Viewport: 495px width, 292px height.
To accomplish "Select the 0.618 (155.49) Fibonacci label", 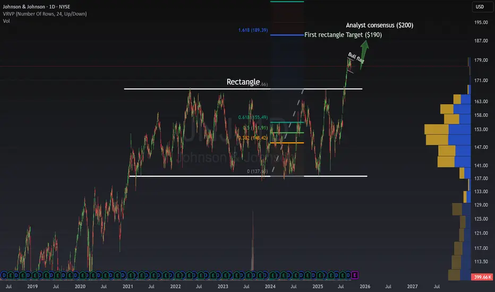I will [253, 117].
